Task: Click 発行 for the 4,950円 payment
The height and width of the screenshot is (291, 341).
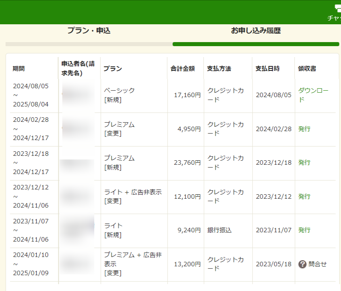Action: (304, 129)
